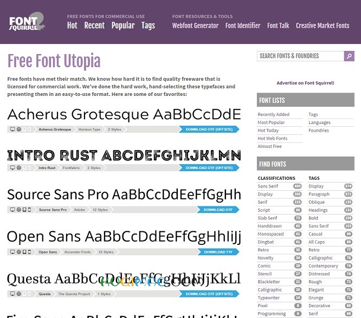The width and height of the screenshot is (361, 318).
Task: Click the Intro Rust font sample
Action: [124, 155]
